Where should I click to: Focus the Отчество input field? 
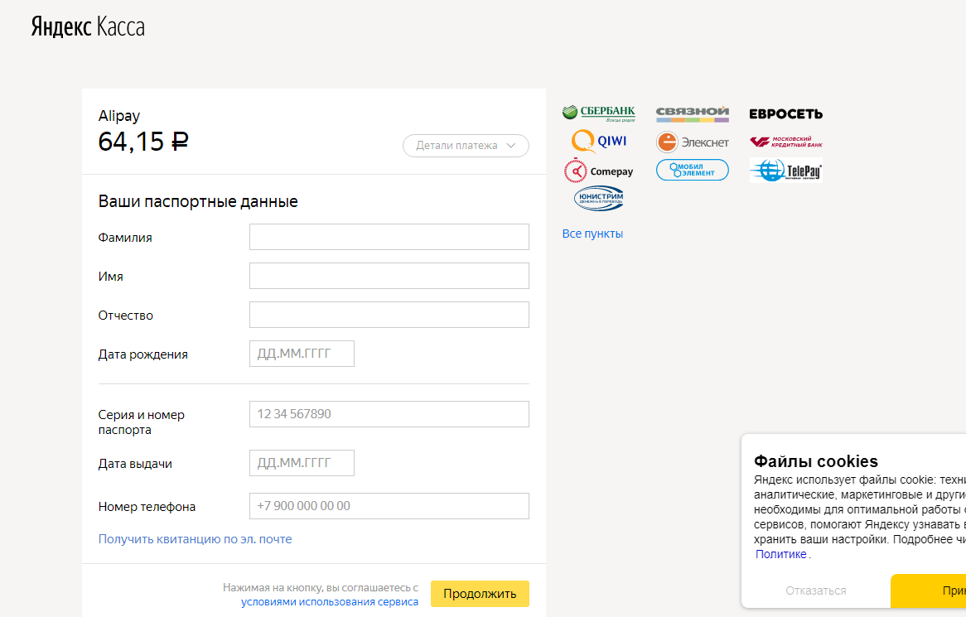click(389, 315)
